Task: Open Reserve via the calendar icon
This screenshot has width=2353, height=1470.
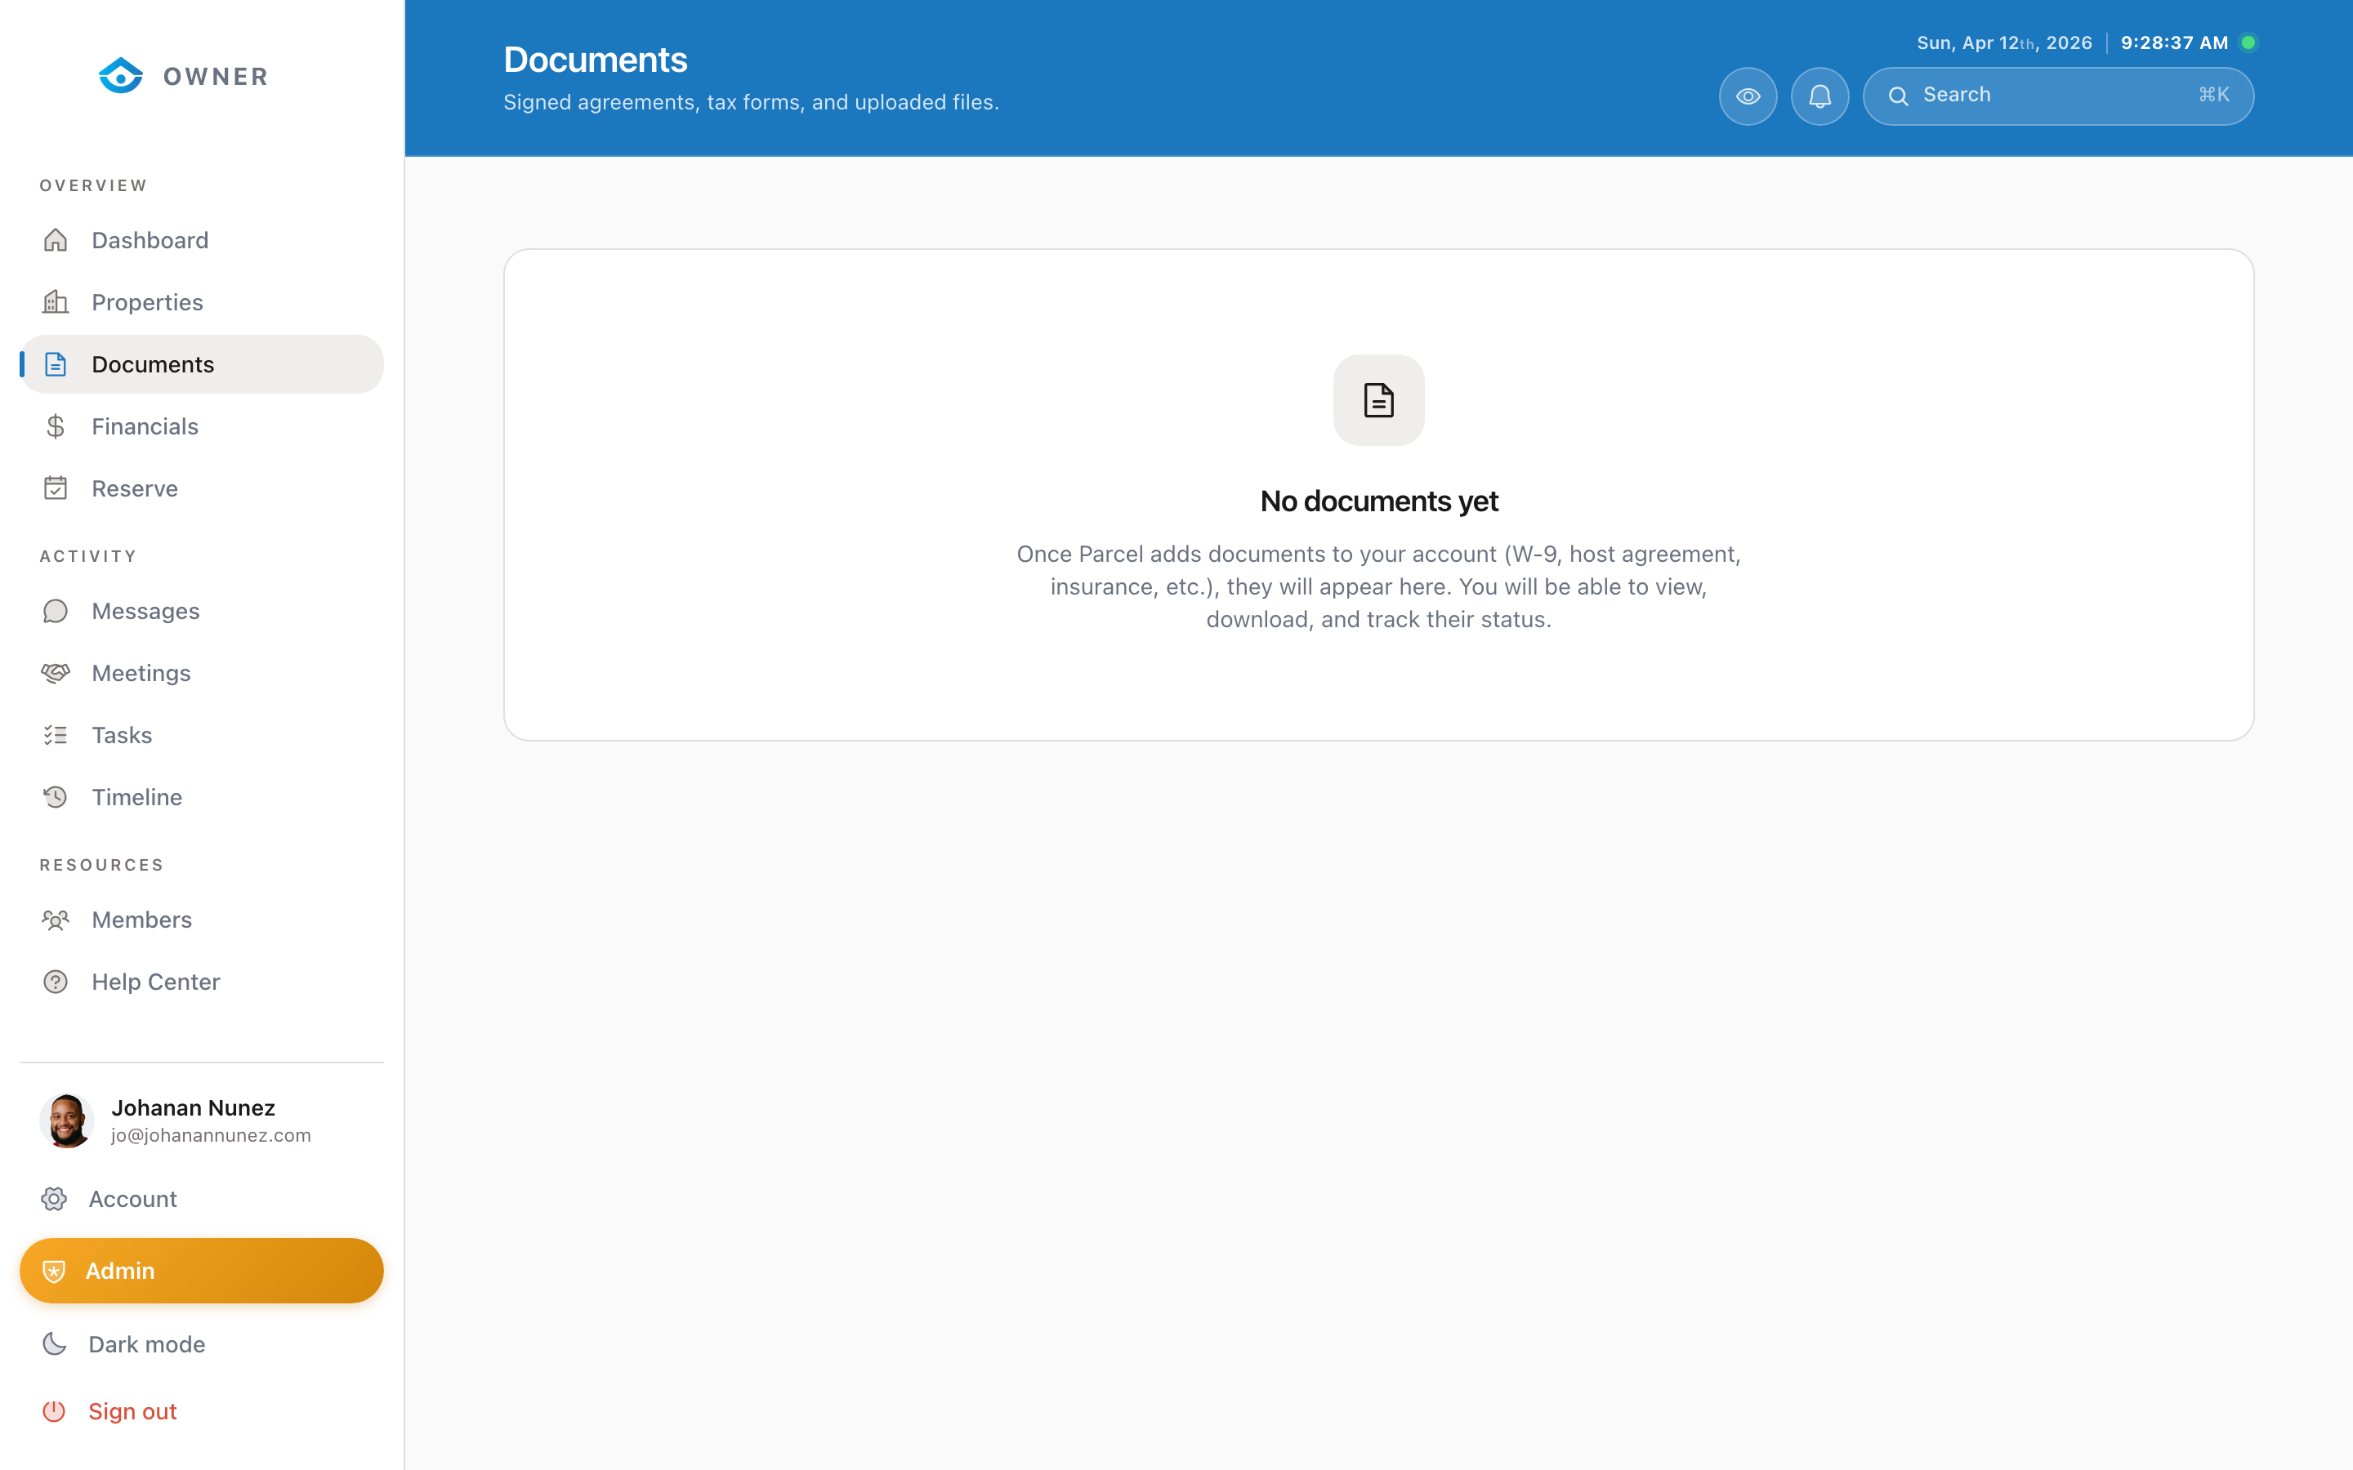Action: pyautogui.click(x=56, y=488)
